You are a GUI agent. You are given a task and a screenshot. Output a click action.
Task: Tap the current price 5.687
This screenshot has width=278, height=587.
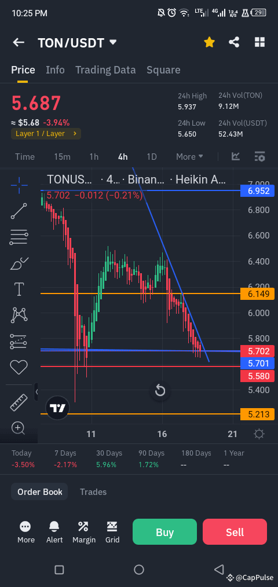(x=36, y=103)
